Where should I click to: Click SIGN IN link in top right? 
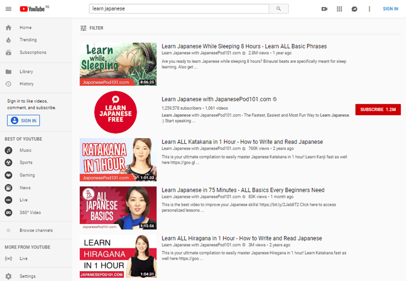pyautogui.click(x=391, y=9)
